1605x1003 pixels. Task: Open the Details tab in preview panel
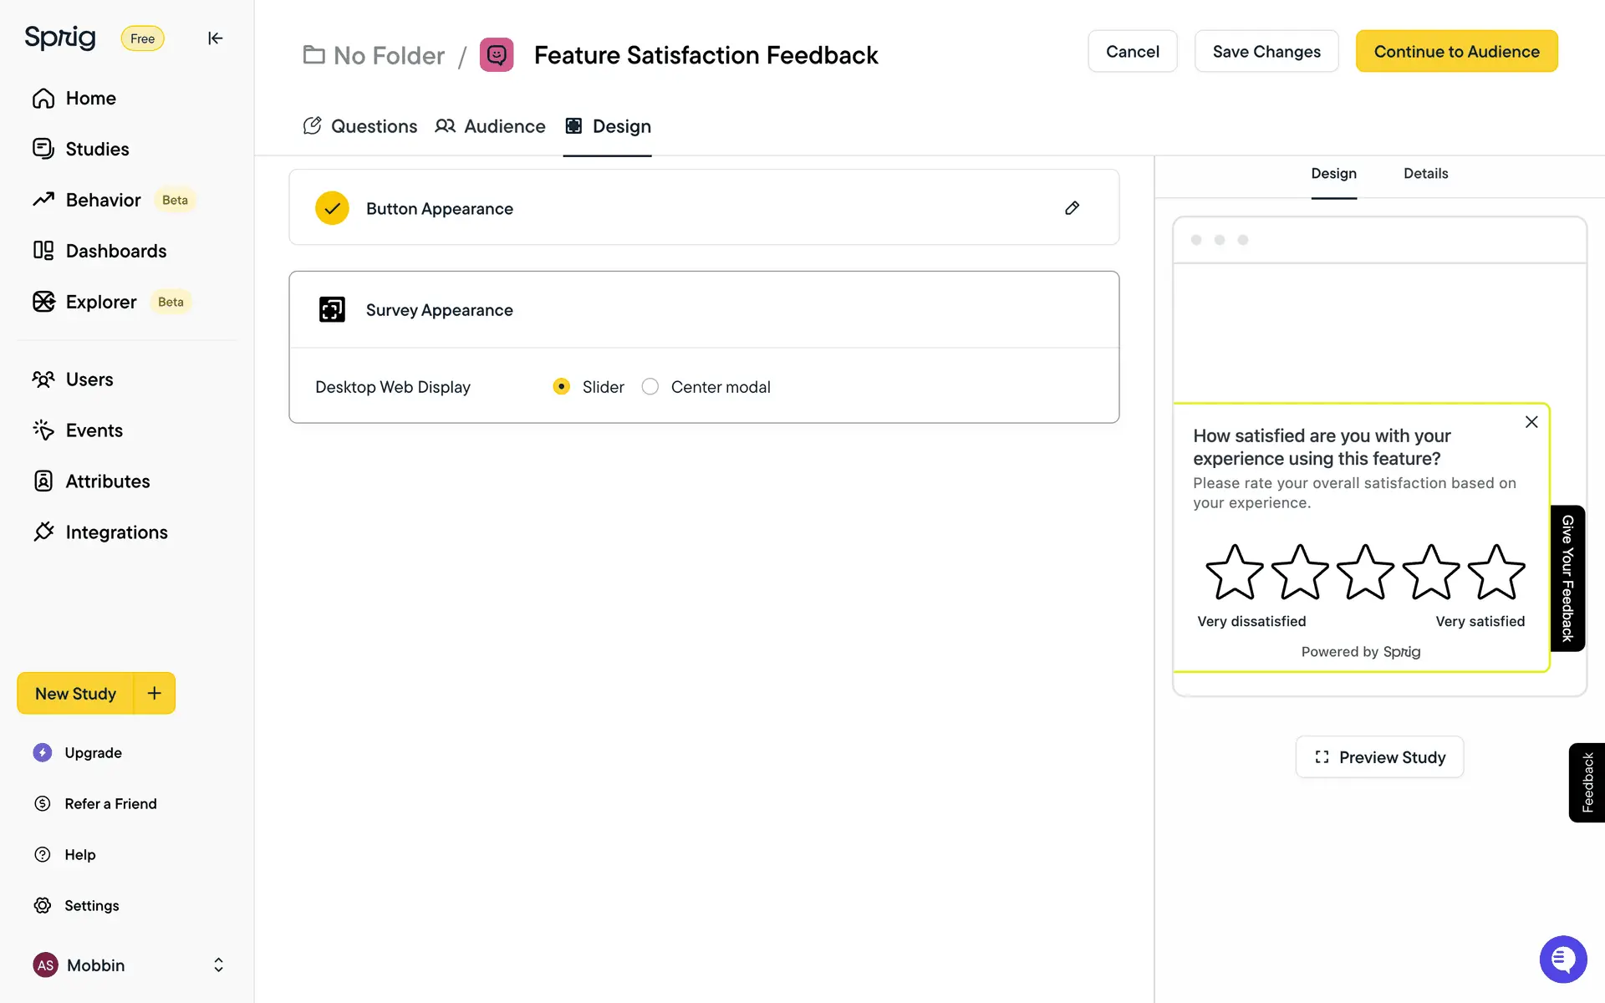1425,174
